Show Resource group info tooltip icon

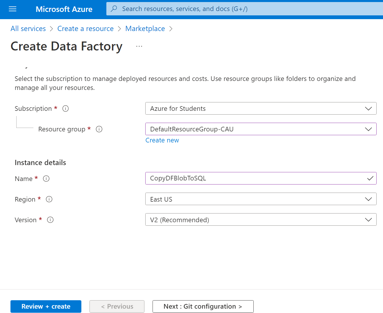click(x=99, y=129)
